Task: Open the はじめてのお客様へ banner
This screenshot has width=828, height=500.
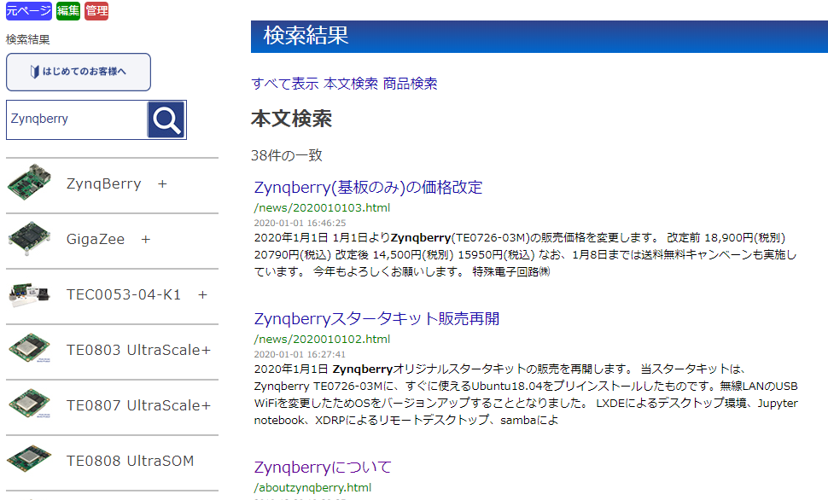Action: coord(79,72)
